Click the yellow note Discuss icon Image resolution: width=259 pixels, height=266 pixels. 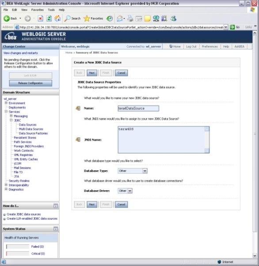(148, 18)
